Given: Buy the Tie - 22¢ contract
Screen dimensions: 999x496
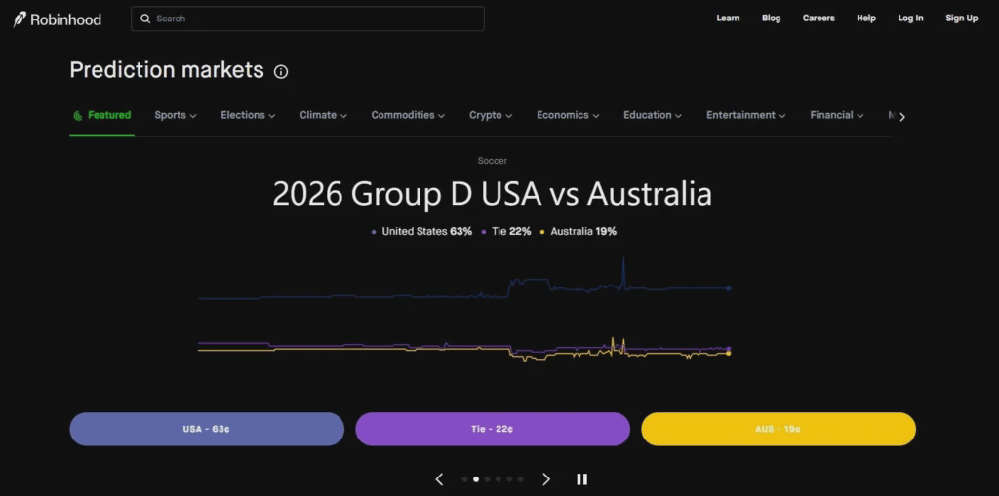Looking at the screenshot, I should (493, 429).
